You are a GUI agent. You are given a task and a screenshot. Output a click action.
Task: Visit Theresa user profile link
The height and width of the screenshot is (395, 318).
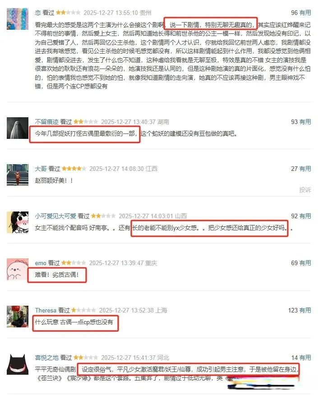(46, 310)
